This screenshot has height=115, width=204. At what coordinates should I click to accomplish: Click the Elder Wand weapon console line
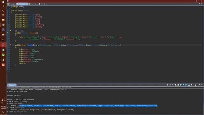click(39, 89)
